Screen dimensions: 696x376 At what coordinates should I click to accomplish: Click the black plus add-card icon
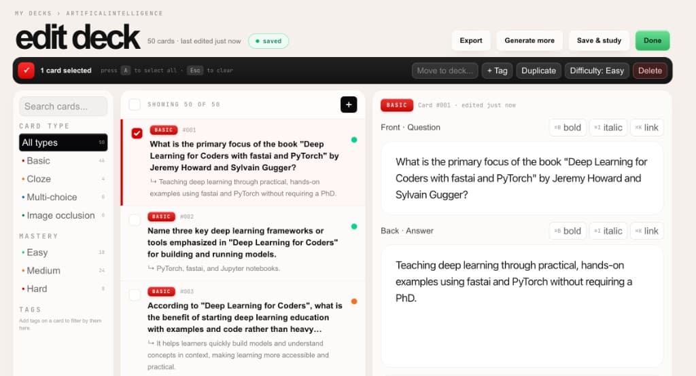349,105
